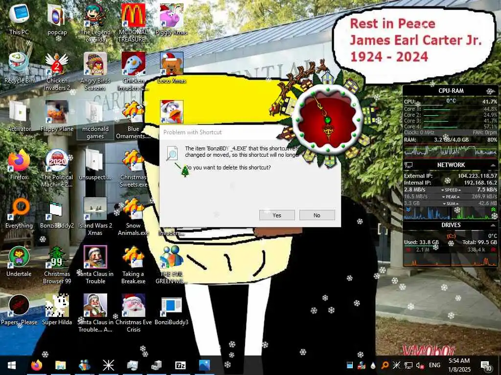Select the Flappy Plane shortcut
Viewport: 501px width, 375px height.
tap(57, 116)
